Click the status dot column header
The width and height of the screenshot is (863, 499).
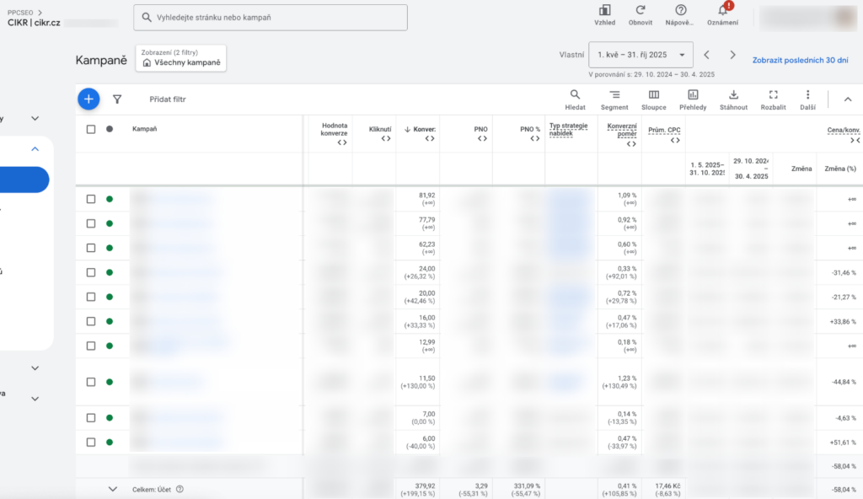(x=110, y=129)
